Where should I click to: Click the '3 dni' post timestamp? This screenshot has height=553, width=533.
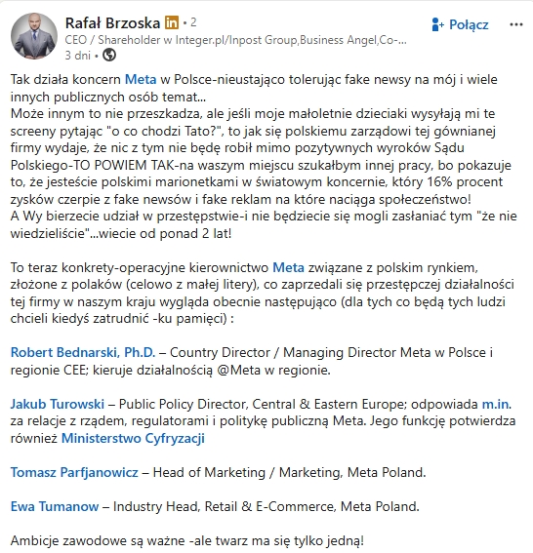tap(78, 56)
